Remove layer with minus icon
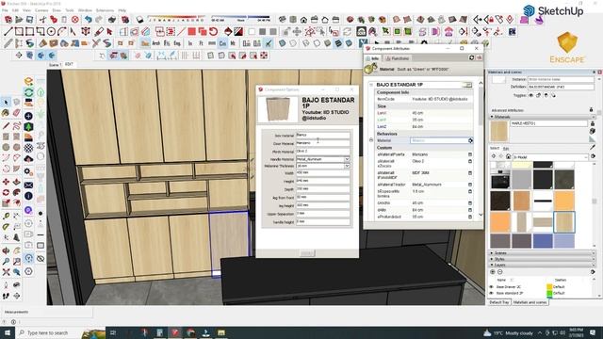This screenshot has width=603, height=339. pyautogui.click(x=500, y=272)
